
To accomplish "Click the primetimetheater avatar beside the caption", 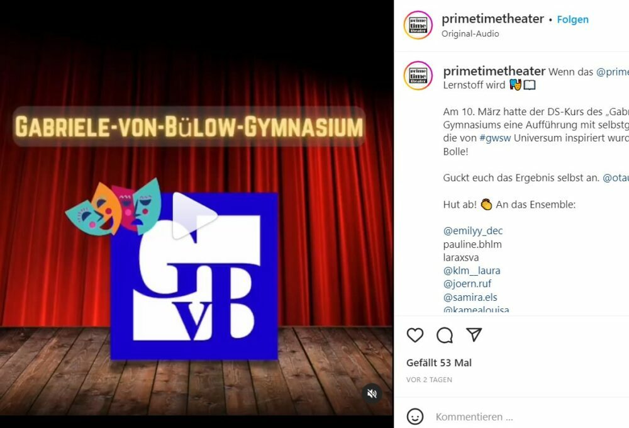I will click(x=418, y=76).
